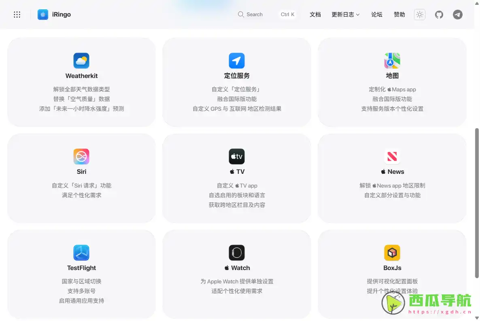Click text 定制化 Maps app
480x321 pixels.
coord(392,89)
